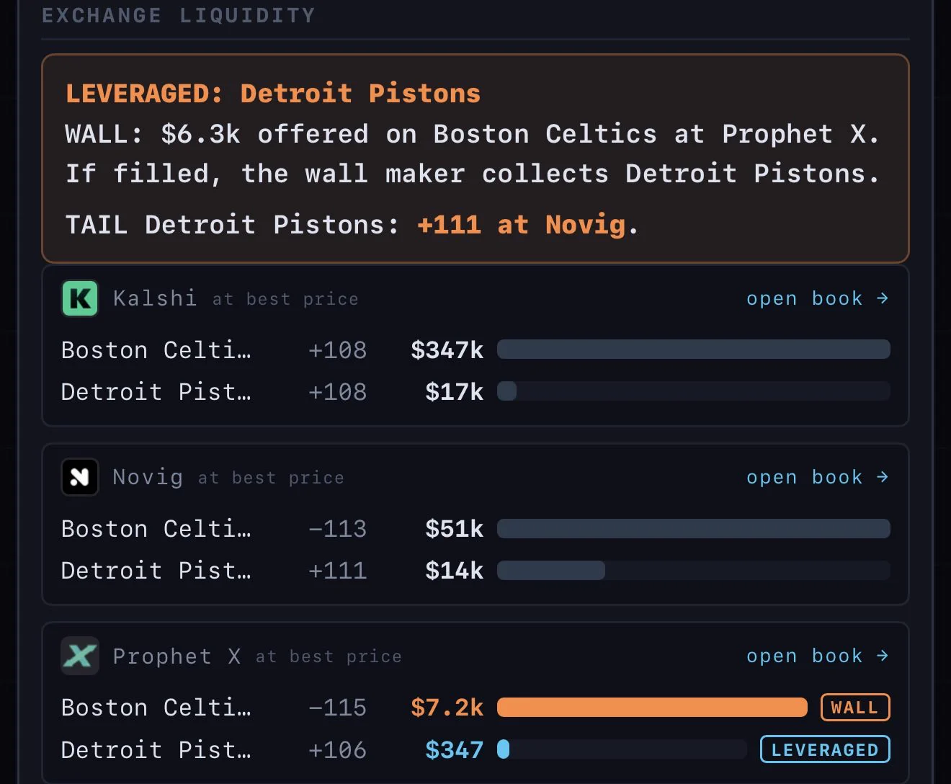
Task: Click the Prophet X exchange name label
Action: click(177, 656)
